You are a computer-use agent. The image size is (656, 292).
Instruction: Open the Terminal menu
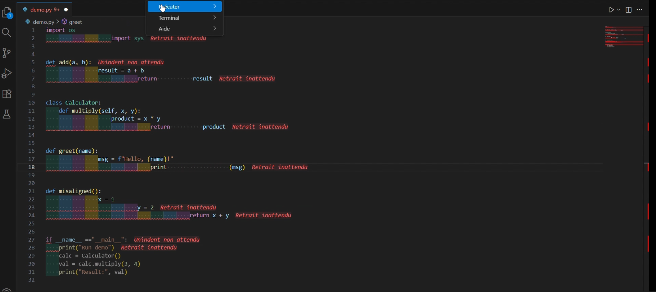pos(185,18)
